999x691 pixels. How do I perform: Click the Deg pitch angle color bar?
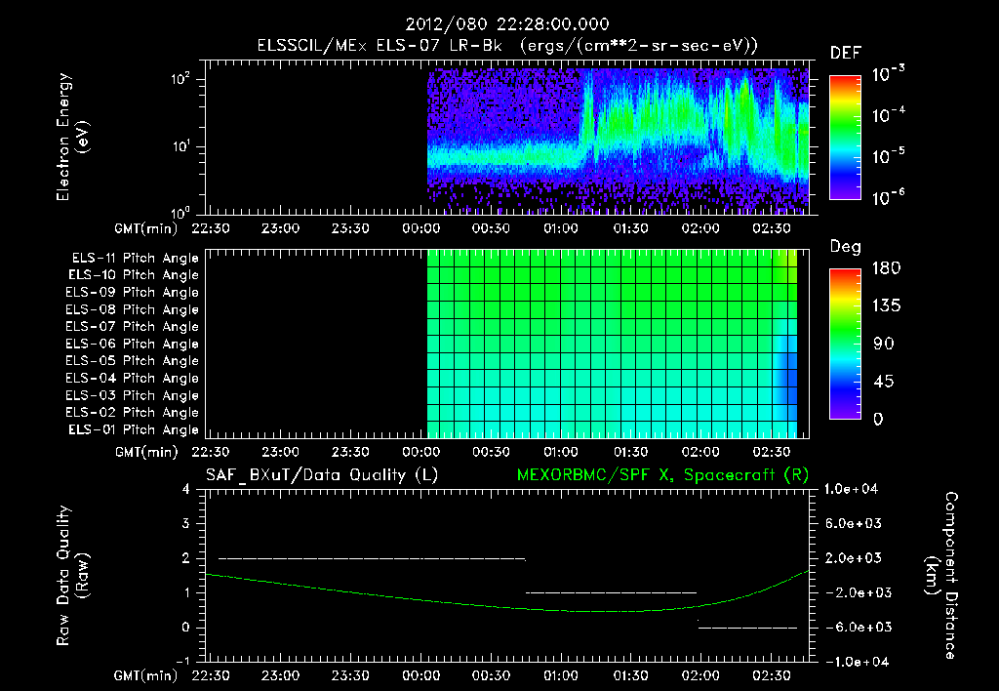pyautogui.click(x=845, y=344)
